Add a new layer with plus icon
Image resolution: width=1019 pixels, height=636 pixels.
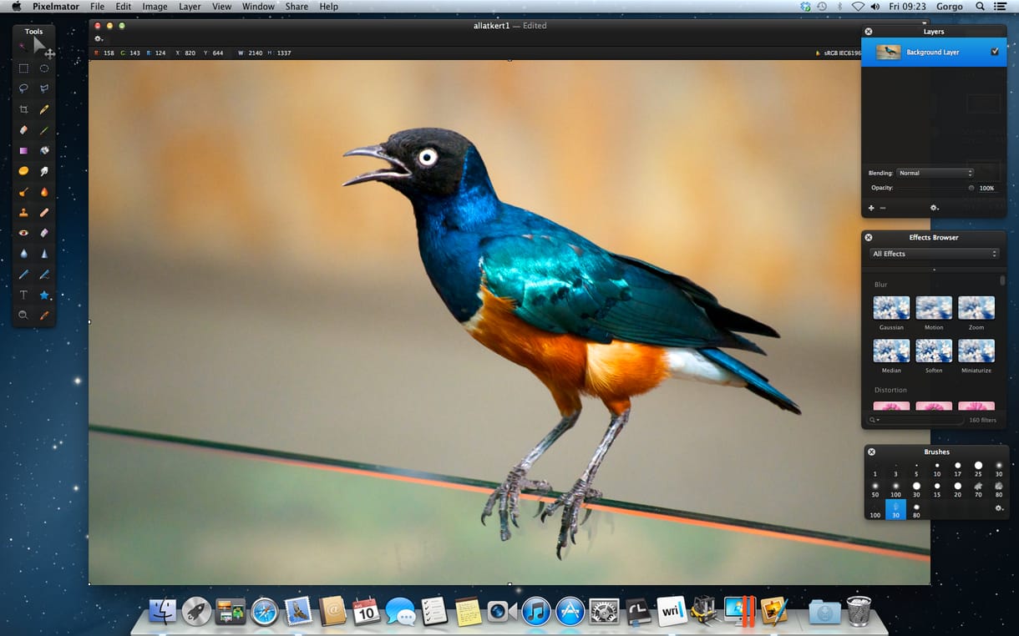tap(871, 208)
